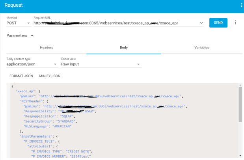Click FORMAT JSON
The image size is (244, 160).
(x=21, y=76)
